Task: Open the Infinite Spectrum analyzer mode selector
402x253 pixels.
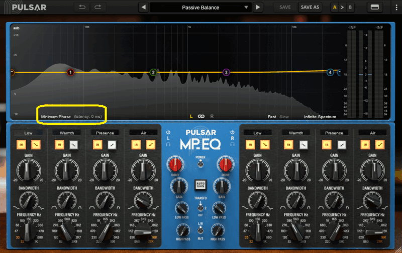Action: tap(320, 117)
